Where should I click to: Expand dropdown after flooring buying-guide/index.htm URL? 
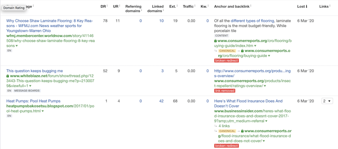[255, 46]
